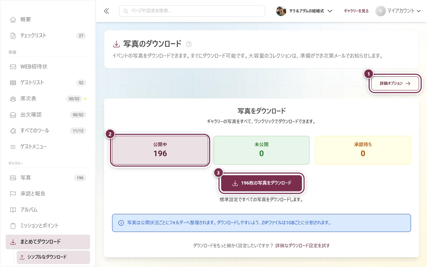Open the サラ&アダムの結婚式 event dropdown
Viewport: 427px width, 267px height.
[x=304, y=11]
